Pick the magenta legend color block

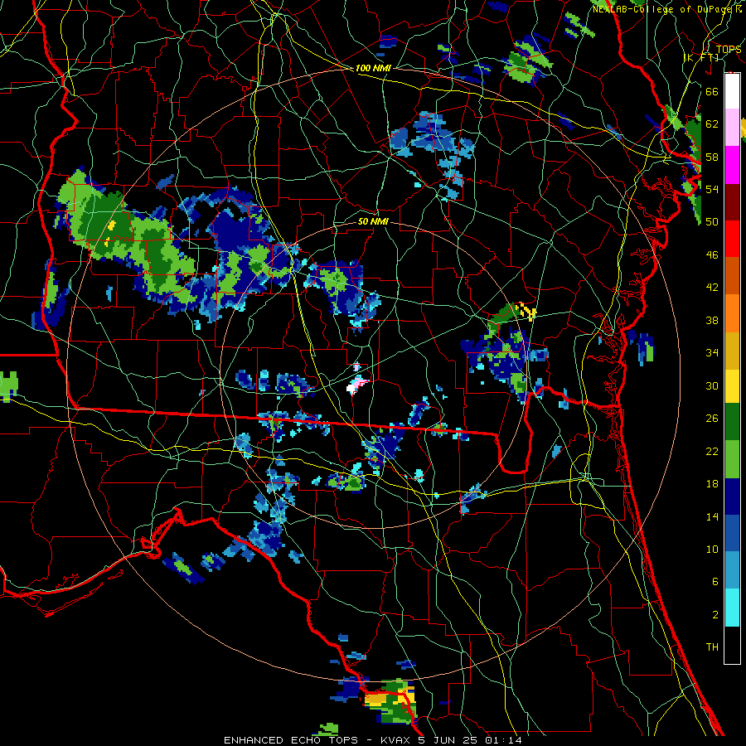point(732,165)
